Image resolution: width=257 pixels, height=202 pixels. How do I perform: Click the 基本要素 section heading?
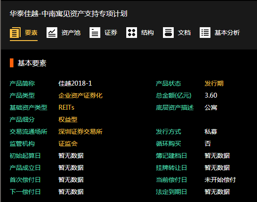[32, 63]
